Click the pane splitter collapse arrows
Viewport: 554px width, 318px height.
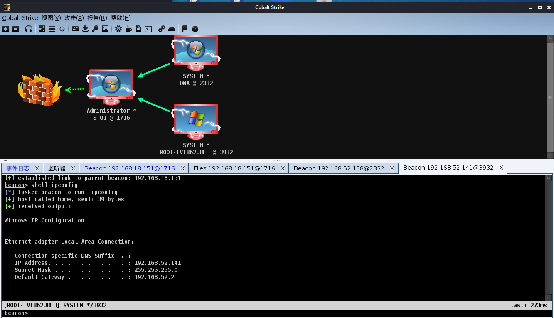click(x=8, y=160)
